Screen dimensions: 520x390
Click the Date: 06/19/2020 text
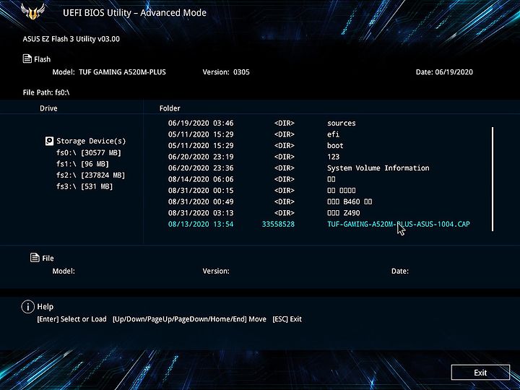(x=444, y=72)
